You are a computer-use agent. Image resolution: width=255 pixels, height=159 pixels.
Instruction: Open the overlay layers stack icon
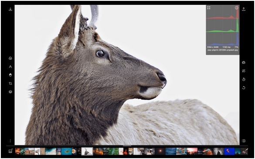coord(10,91)
